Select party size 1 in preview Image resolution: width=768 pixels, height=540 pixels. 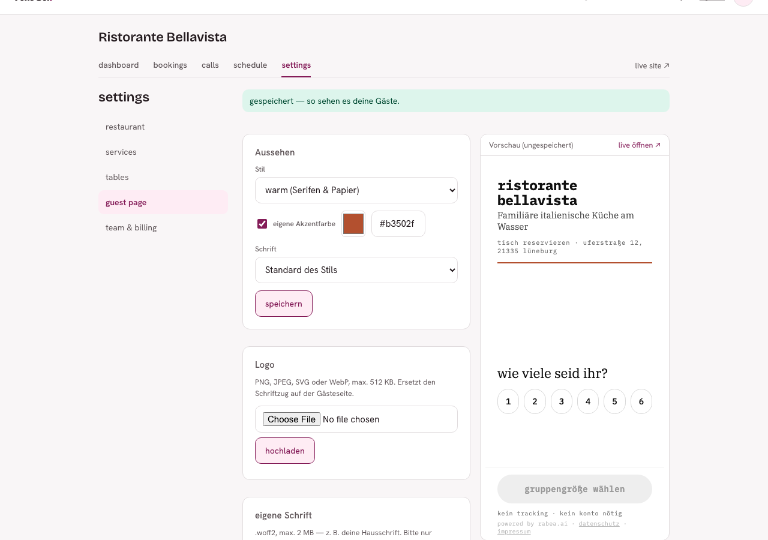[508, 401]
